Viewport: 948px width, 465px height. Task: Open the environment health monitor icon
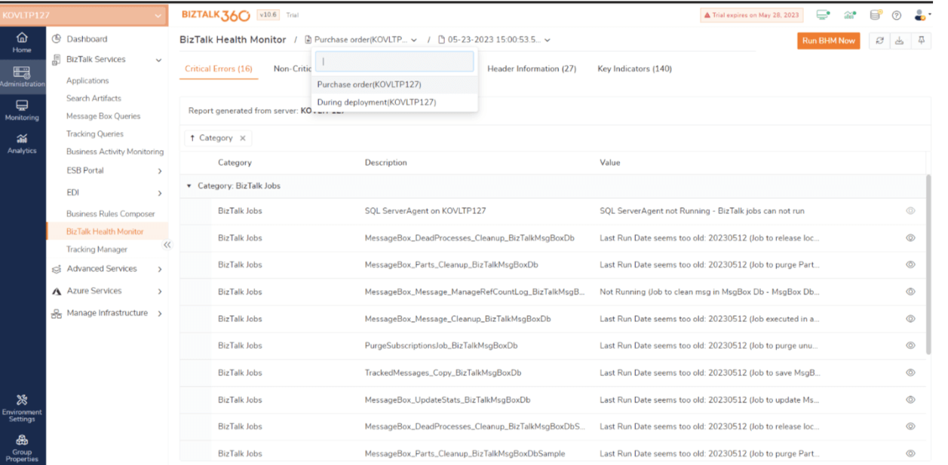[823, 14]
